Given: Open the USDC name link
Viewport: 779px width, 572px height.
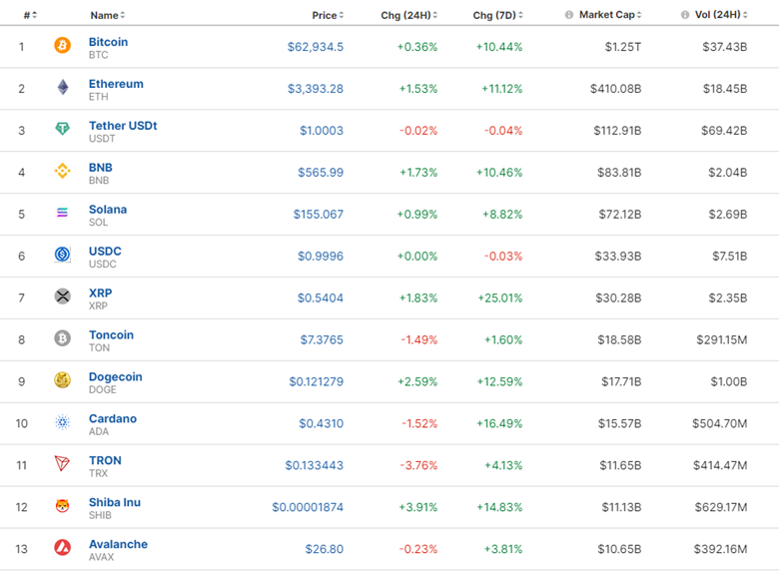Looking at the screenshot, I should [105, 252].
